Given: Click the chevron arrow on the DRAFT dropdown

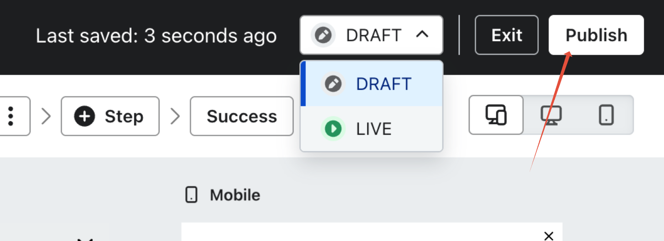Looking at the screenshot, I should point(422,35).
